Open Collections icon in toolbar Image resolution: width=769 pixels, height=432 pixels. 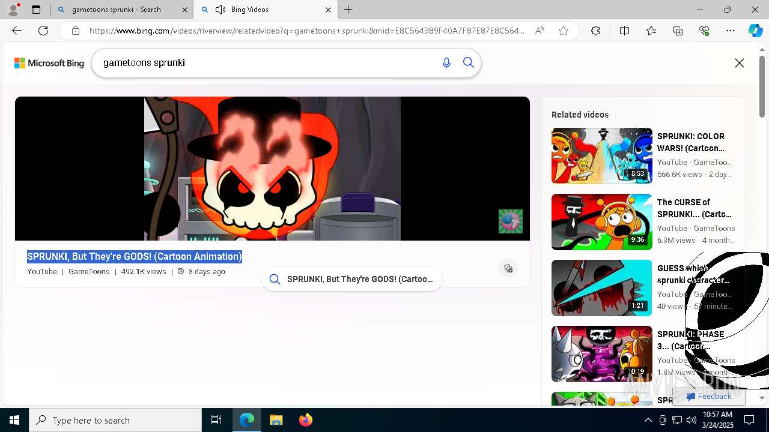coord(678,31)
